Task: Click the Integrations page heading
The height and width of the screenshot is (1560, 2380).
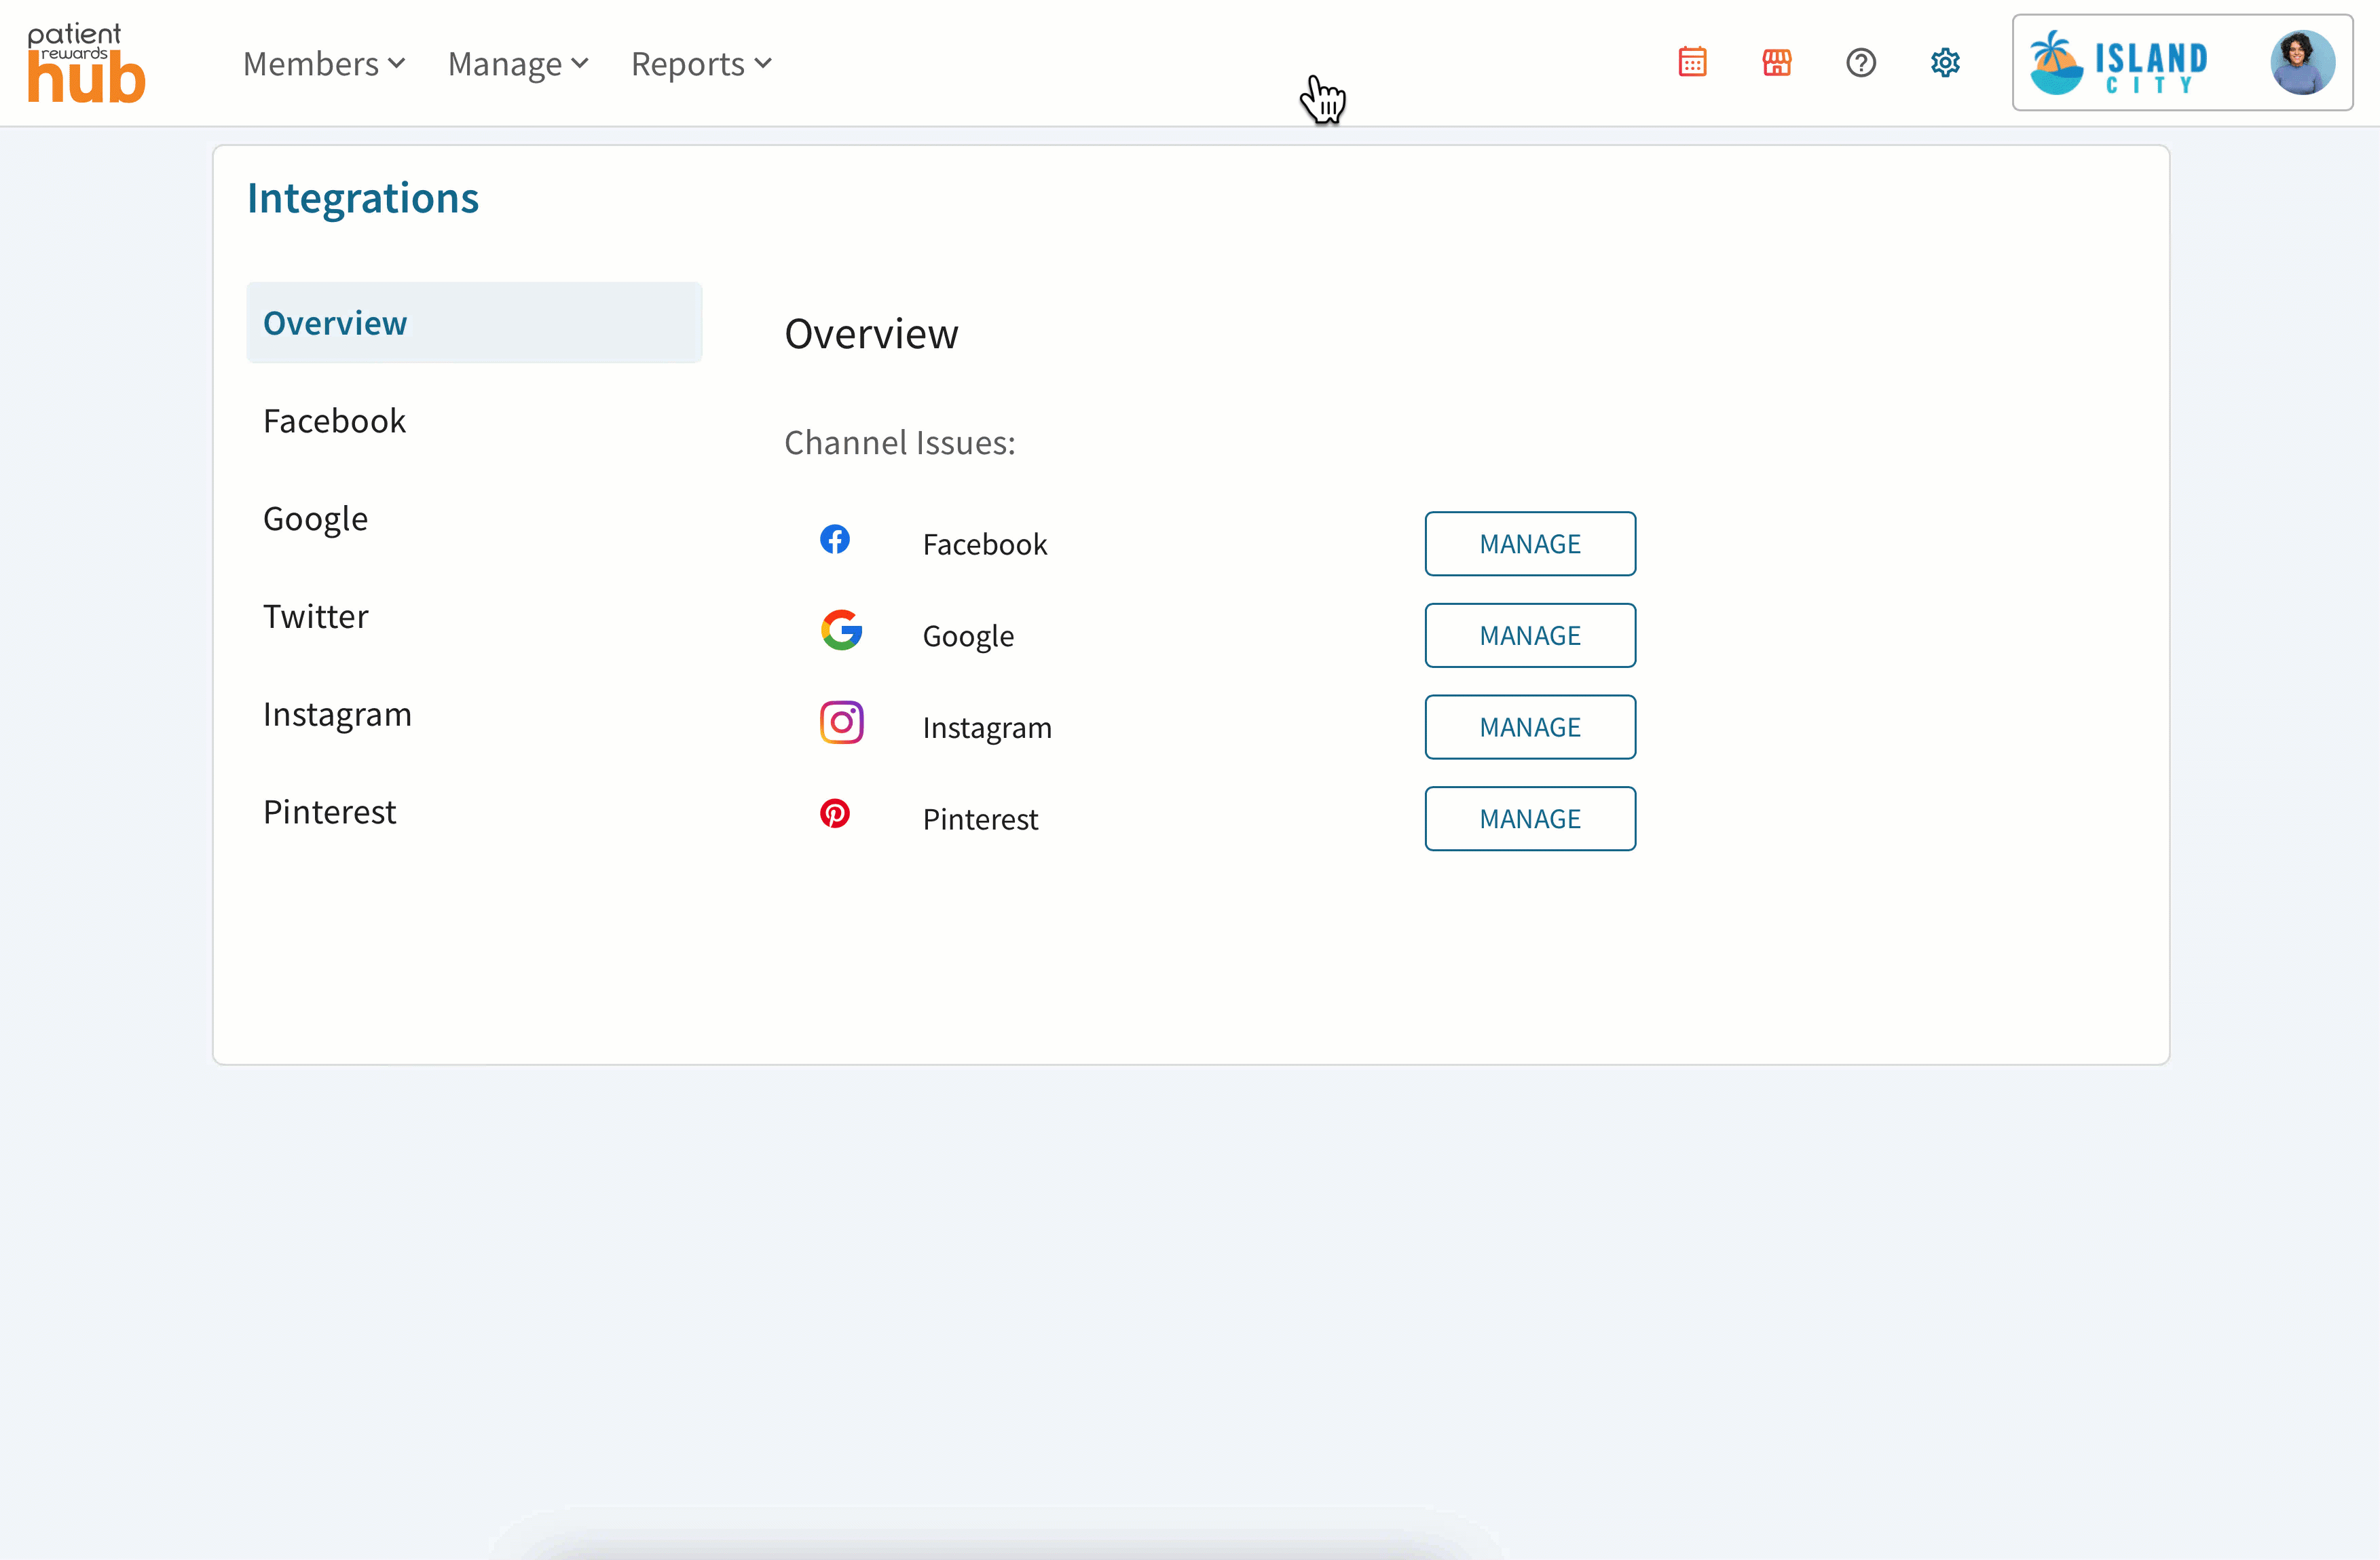Action: pyautogui.click(x=363, y=198)
